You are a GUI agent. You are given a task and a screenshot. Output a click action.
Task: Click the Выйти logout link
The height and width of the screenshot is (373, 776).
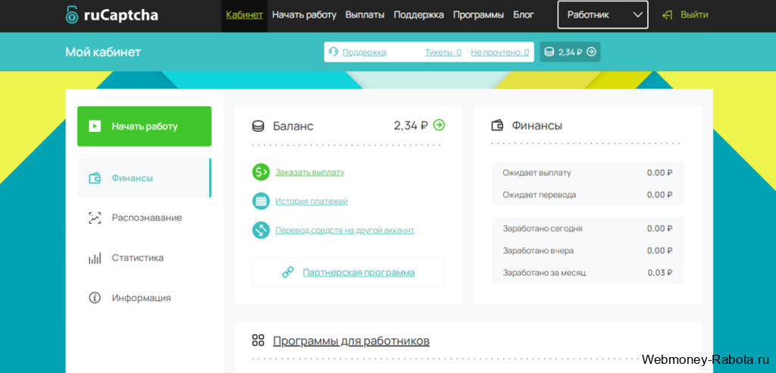tap(694, 15)
